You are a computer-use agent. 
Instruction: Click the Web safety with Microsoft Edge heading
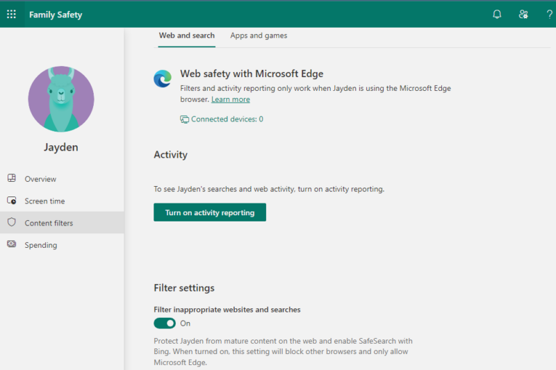pyautogui.click(x=252, y=74)
